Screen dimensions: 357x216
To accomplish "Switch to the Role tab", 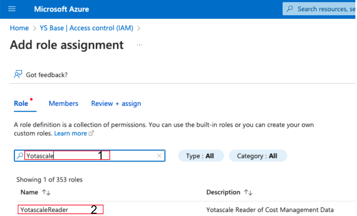I will coord(21,104).
